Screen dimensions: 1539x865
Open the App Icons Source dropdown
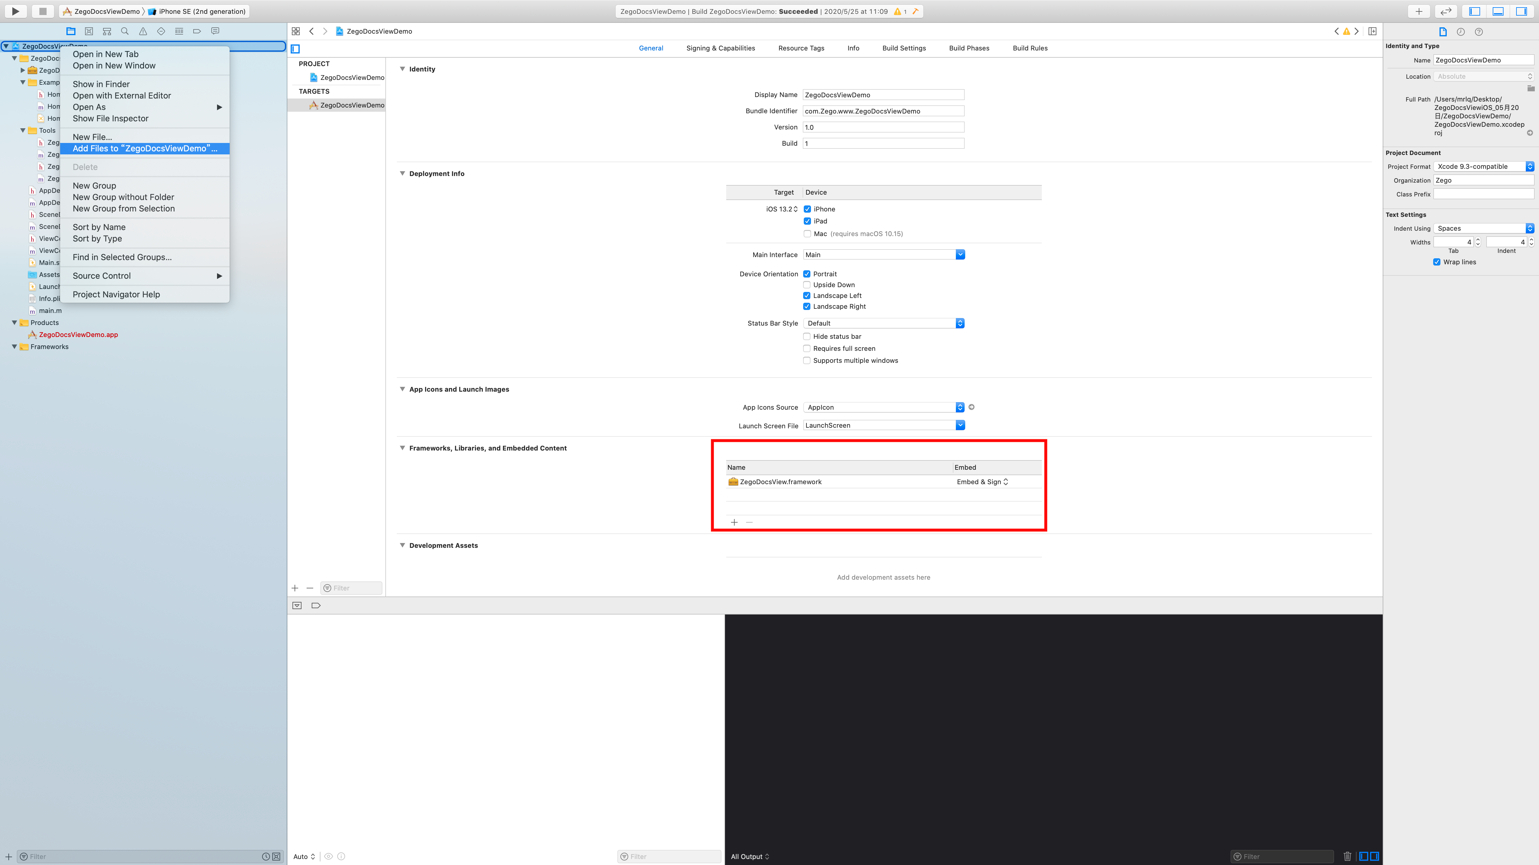[884, 407]
